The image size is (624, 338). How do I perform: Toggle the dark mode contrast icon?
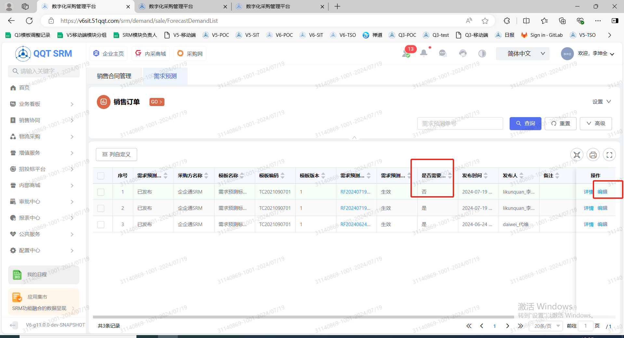coord(482,53)
